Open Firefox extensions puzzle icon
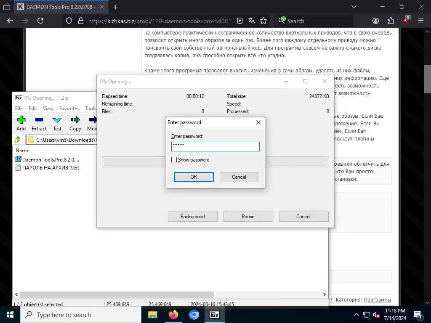Viewport: 431px width, 323px height. (391, 21)
